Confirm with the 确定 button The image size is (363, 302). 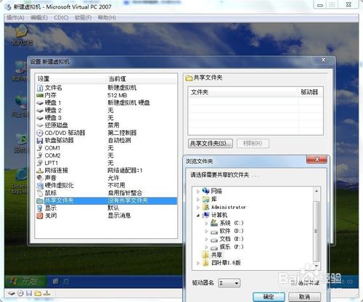click(269, 297)
